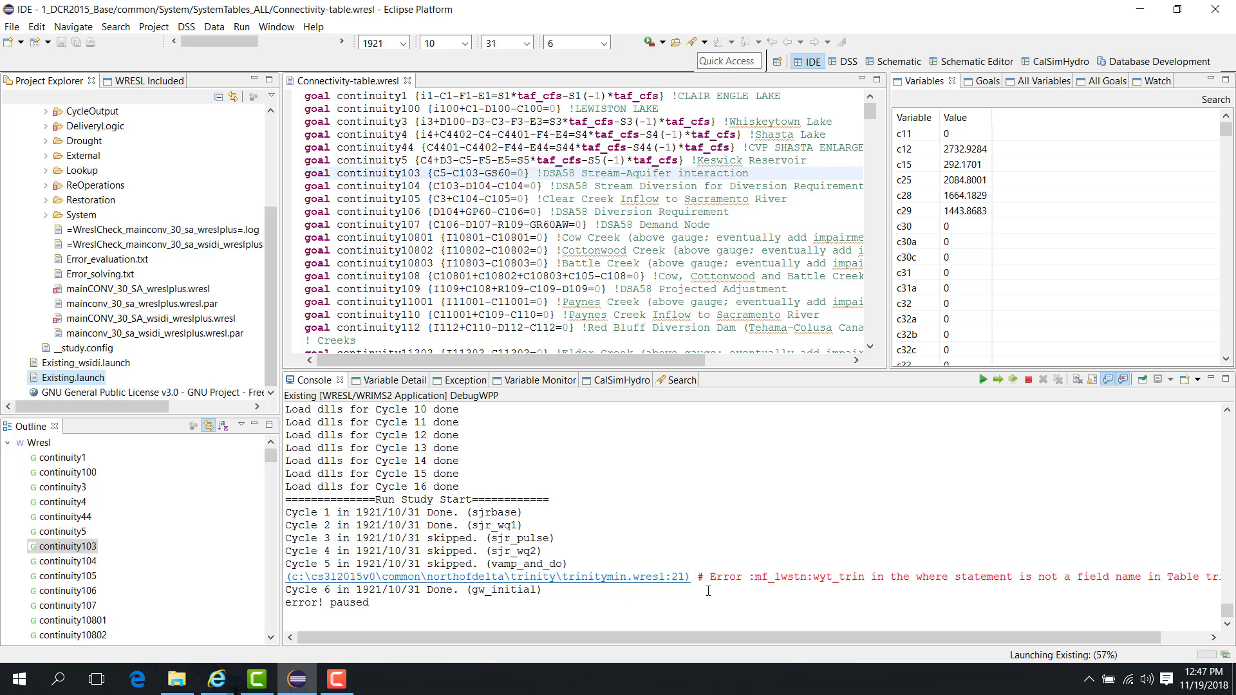Click Search in the Variables panel
The height and width of the screenshot is (695, 1236).
coord(1215,100)
